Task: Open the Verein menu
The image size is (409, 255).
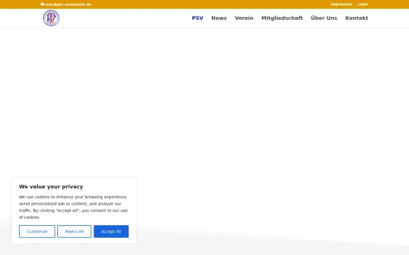Action: [x=244, y=18]
